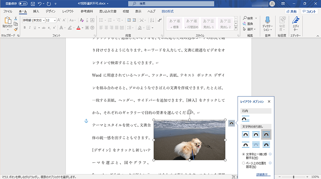Click the 置換 replace button

[248, 24]
